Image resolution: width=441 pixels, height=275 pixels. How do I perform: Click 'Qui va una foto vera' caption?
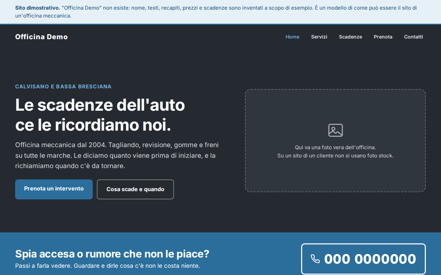[x=335, y=147]
